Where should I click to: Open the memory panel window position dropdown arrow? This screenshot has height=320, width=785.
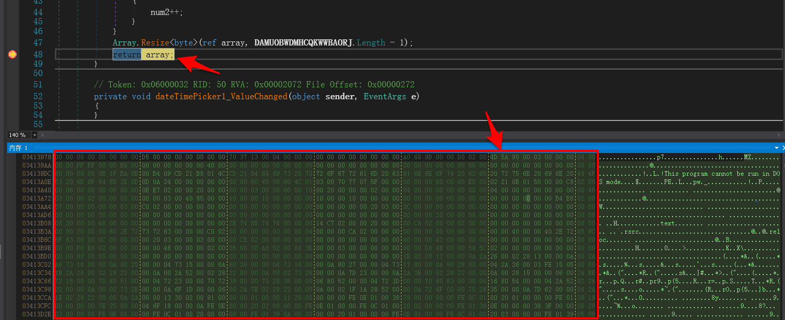point(776,148)
